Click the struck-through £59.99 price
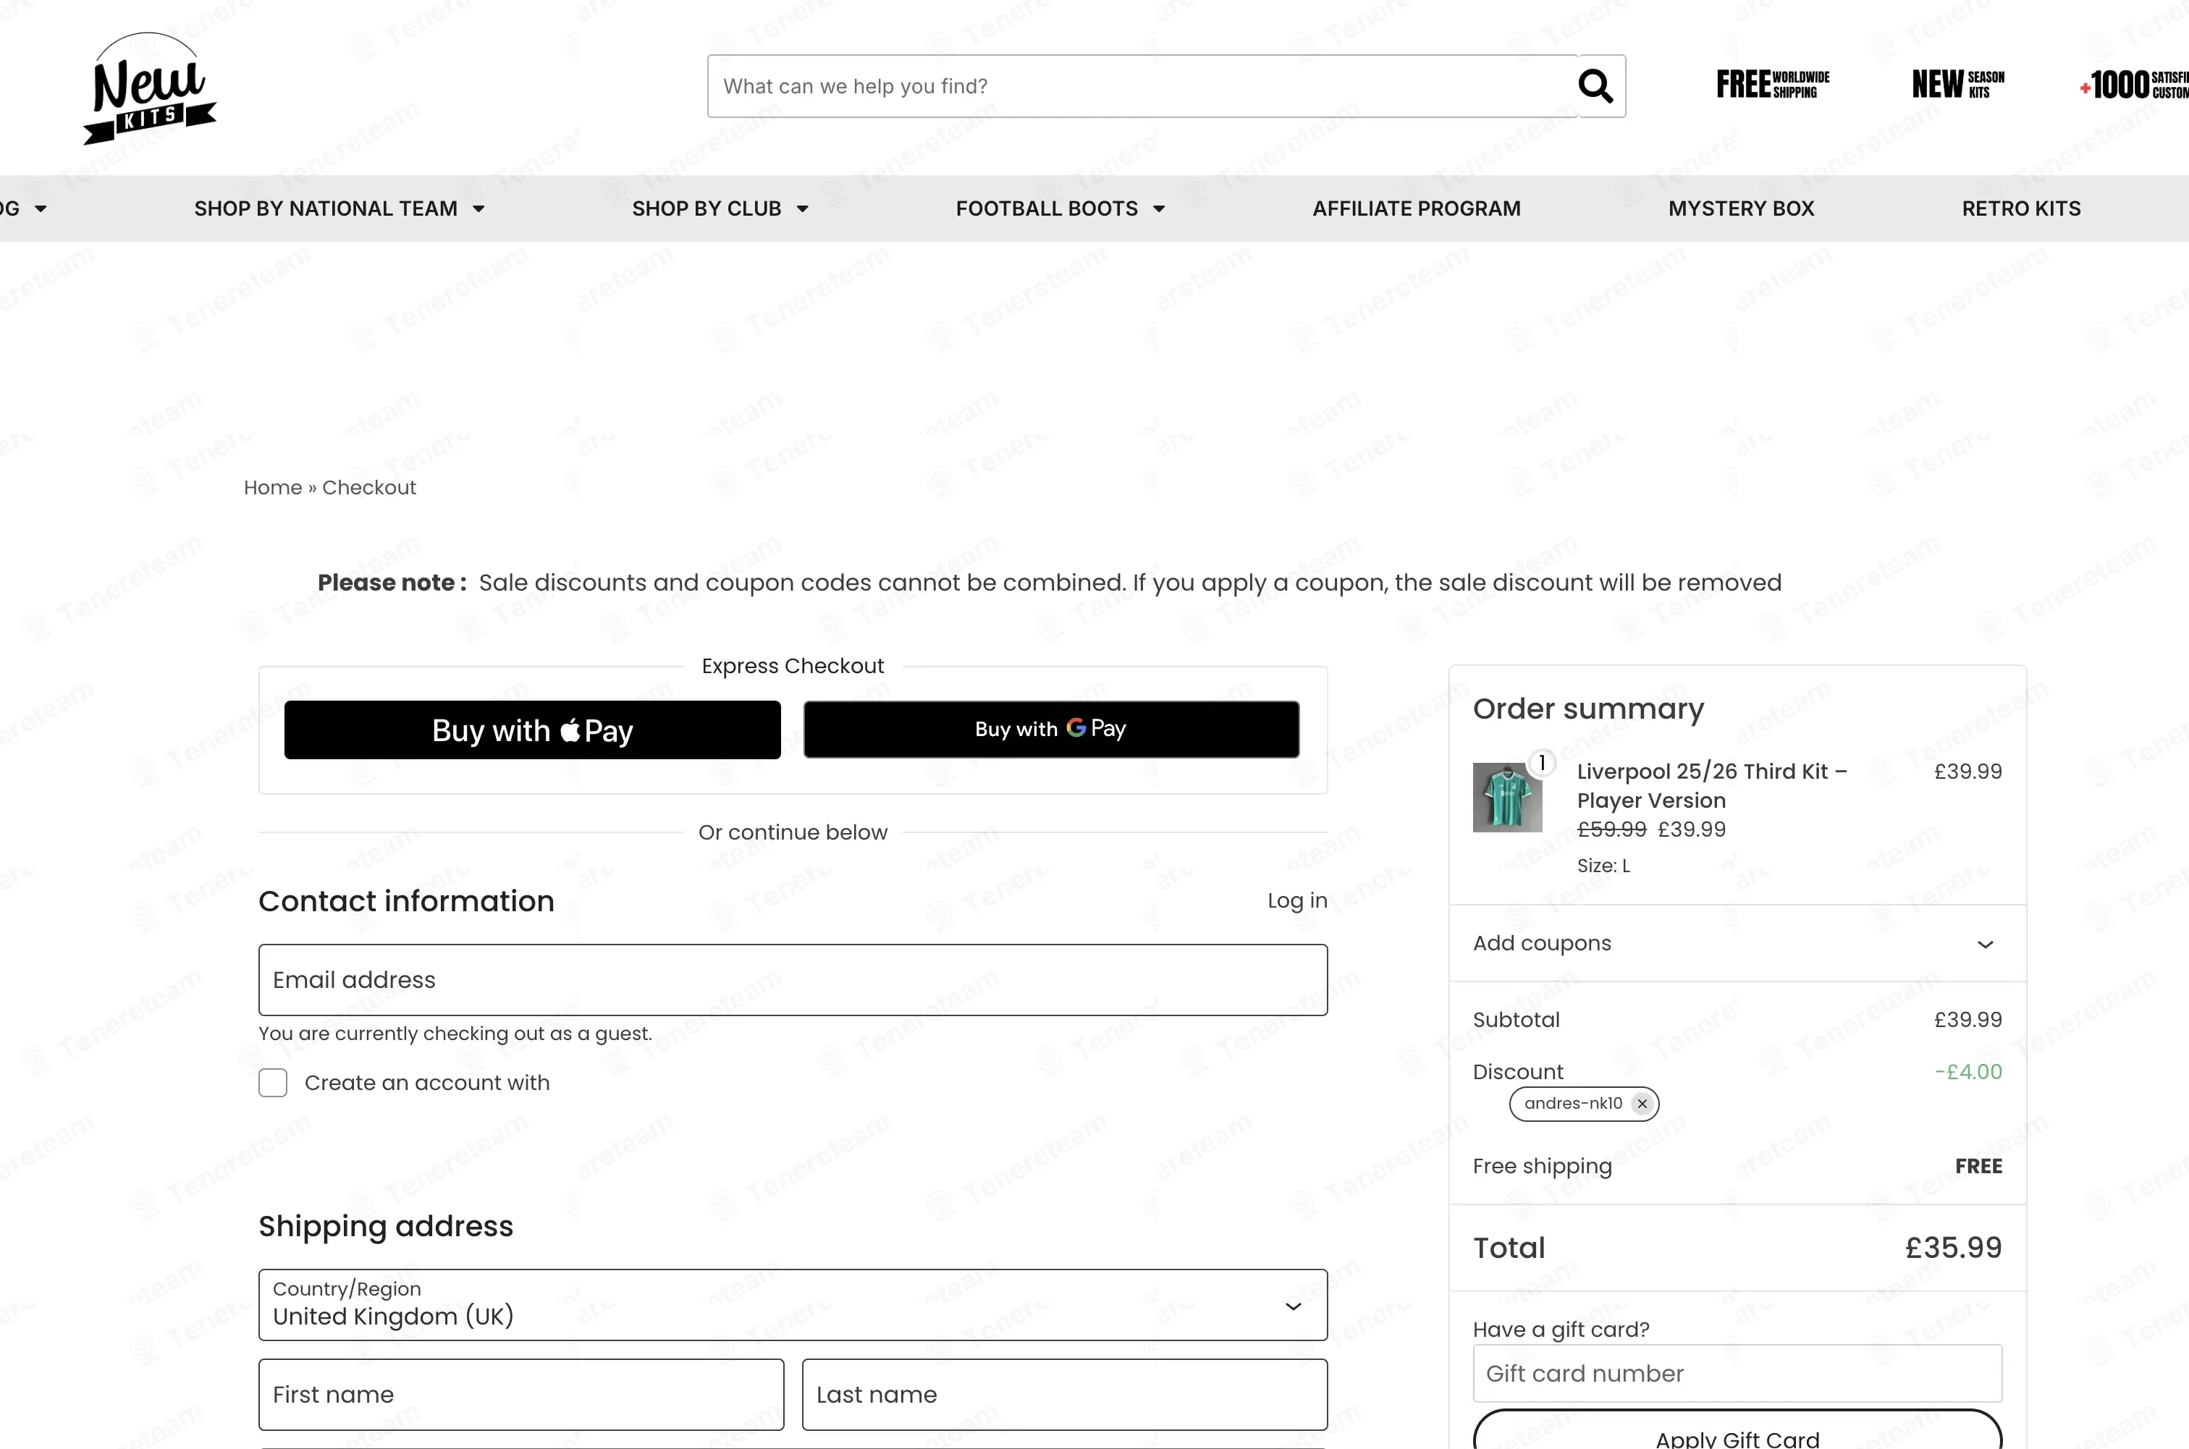Viewport: 2189px width, 1449px height. pos(1611,830)
